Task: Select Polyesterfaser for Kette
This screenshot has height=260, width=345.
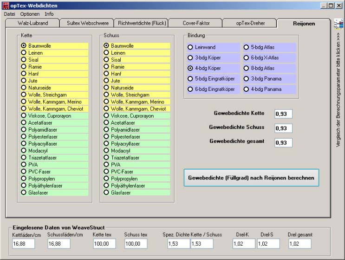Action: click(x=54, y=137)
